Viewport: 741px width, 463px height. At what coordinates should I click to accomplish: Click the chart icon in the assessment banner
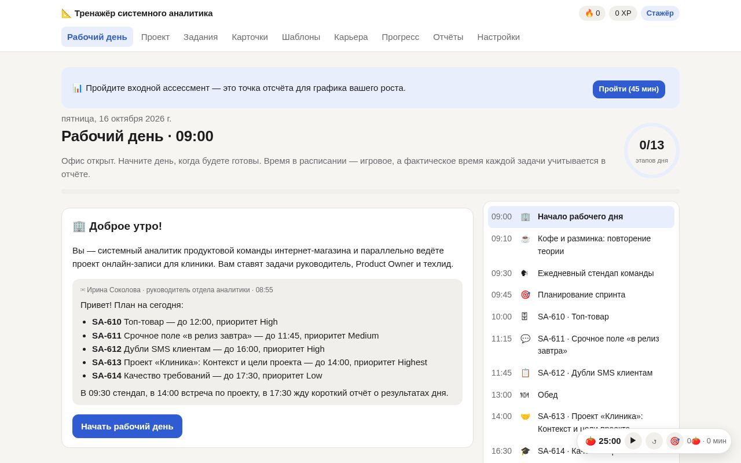coord(78,88)
